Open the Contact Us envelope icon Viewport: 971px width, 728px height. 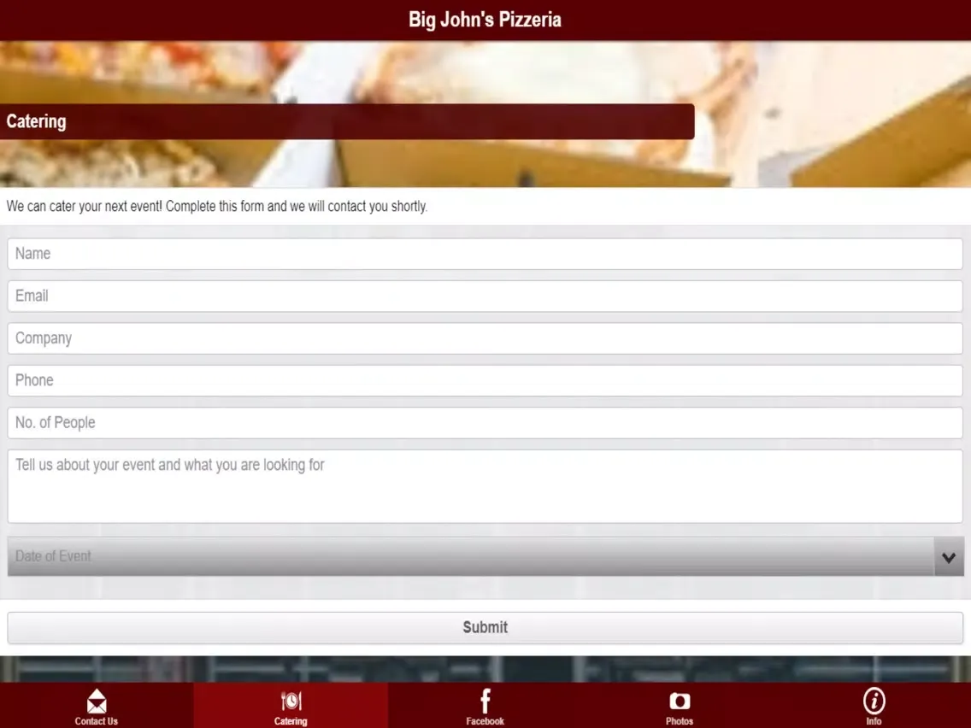click(x=97, y=702)
